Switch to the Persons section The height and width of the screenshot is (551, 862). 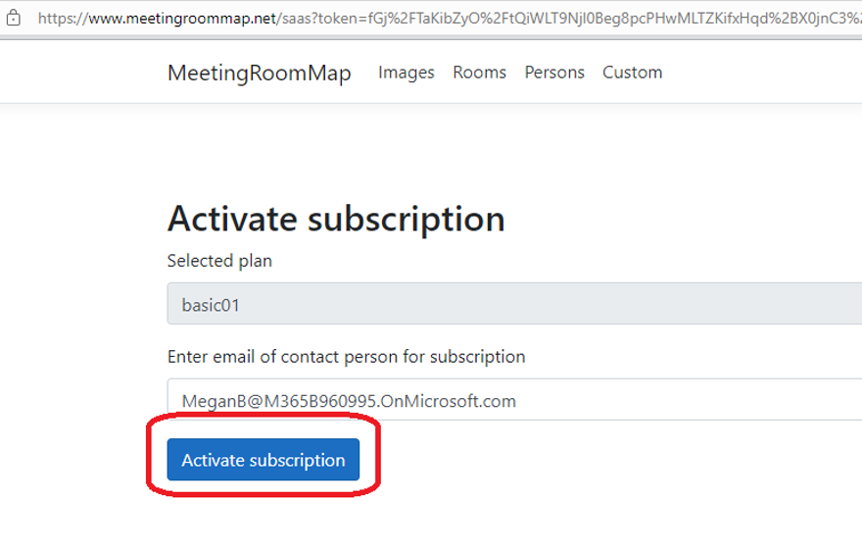[554, 73]
